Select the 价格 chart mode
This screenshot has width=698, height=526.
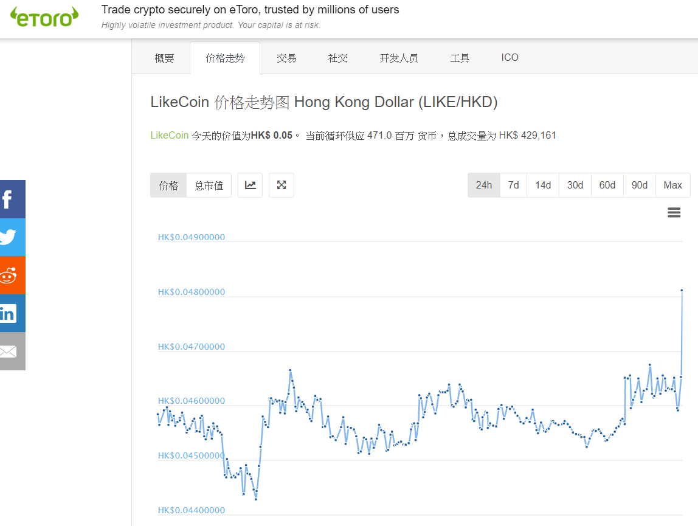pos(168,185)
